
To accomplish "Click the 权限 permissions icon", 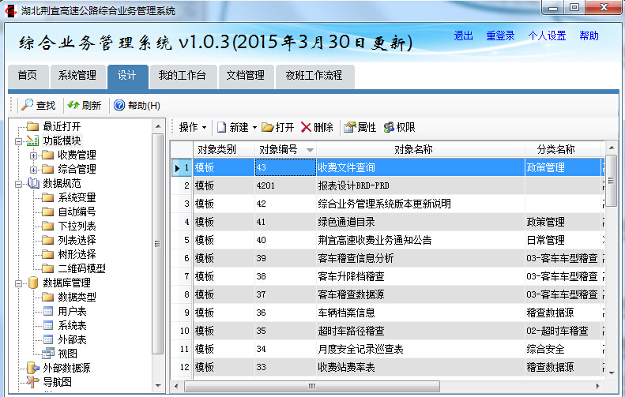I will point(388,127).
